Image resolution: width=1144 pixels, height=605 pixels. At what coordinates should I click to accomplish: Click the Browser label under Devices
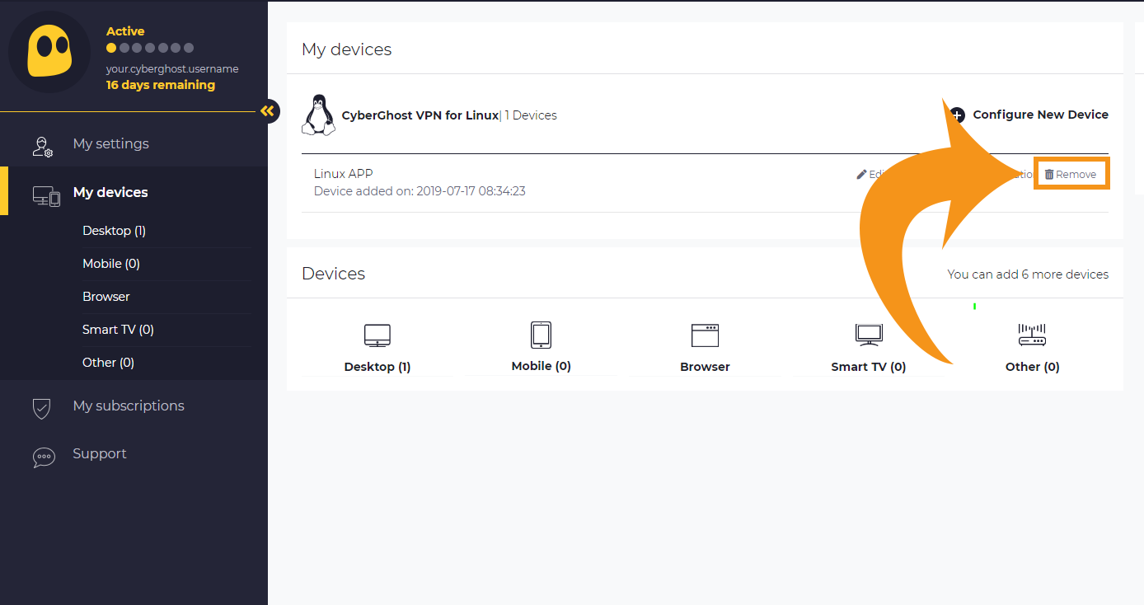tap(705, 367)
